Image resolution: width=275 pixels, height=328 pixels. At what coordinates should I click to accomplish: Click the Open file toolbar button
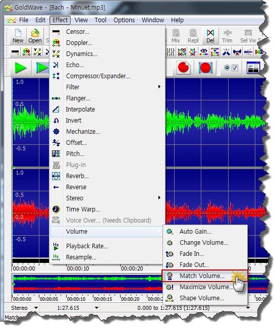tap(35, 36)
